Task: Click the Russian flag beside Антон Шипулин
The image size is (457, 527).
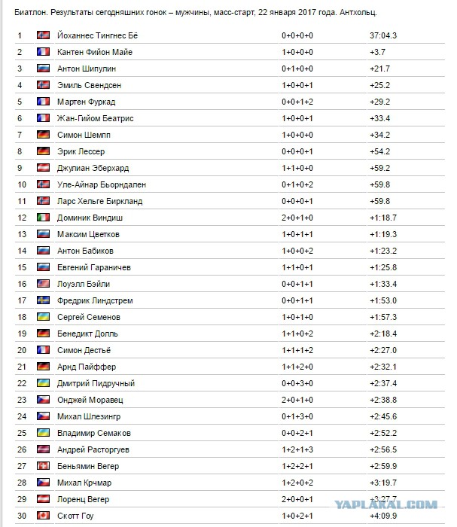Action: pyautogui.click(x=43, y=69)
